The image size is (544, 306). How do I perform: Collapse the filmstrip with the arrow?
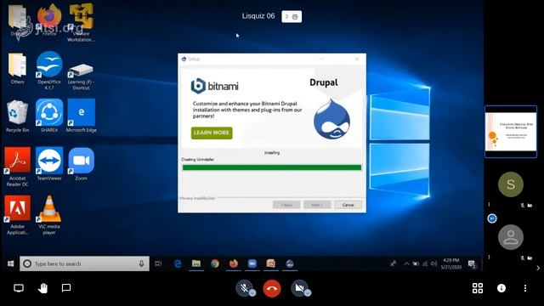(x=538, y=268)
